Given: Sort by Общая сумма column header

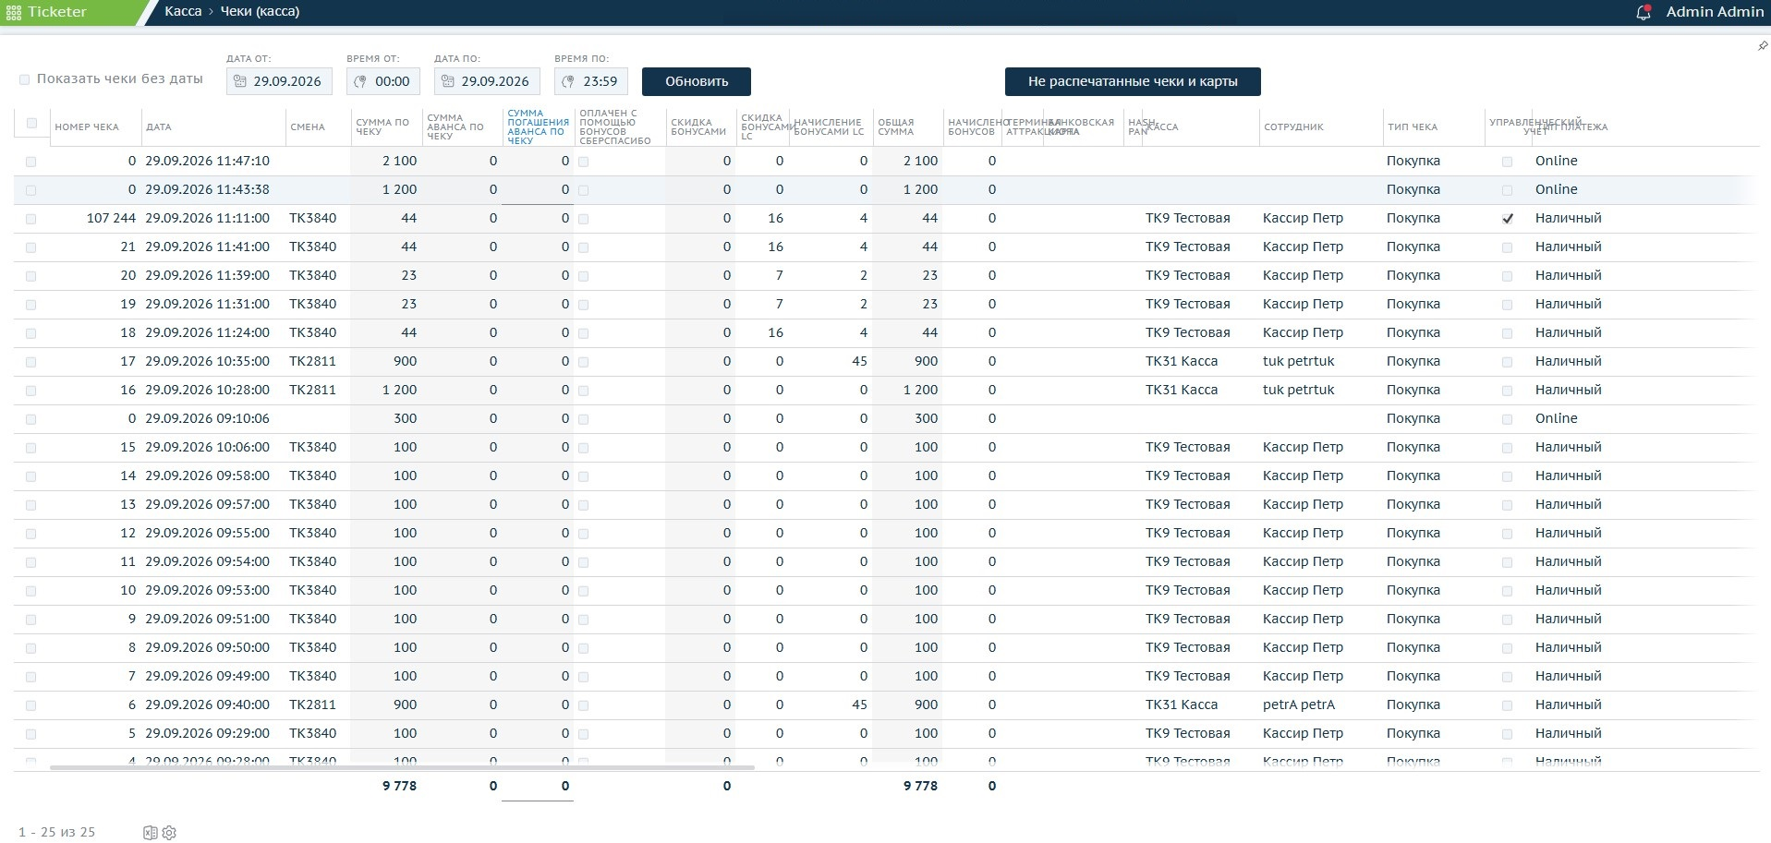Looking at the screenshot, I should [x=896, y=127].
